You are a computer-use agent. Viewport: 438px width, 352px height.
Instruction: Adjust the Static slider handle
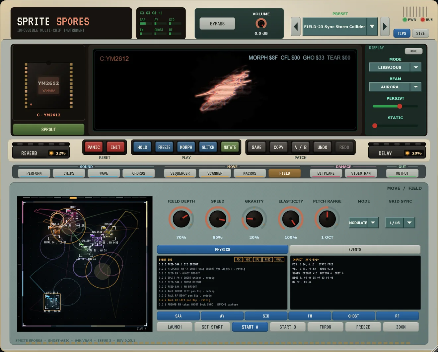pos(375,126)
